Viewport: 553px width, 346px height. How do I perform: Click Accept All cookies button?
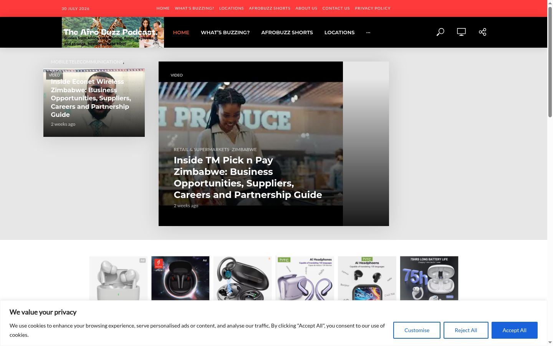(x=515, y=330)
